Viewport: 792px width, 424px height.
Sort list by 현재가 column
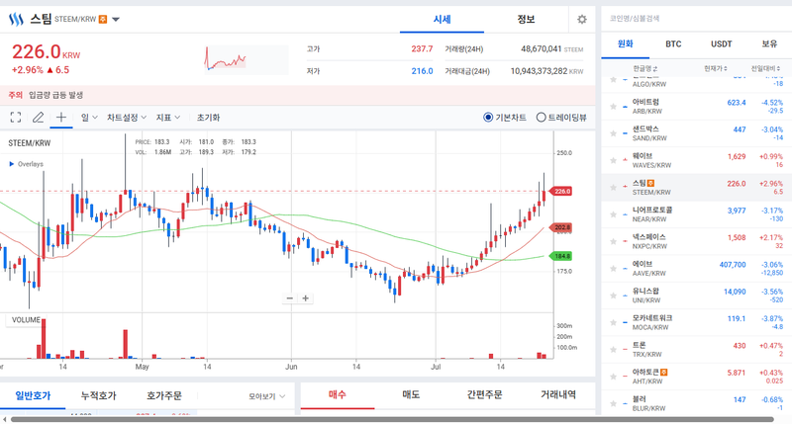click(x=716, y=68)
